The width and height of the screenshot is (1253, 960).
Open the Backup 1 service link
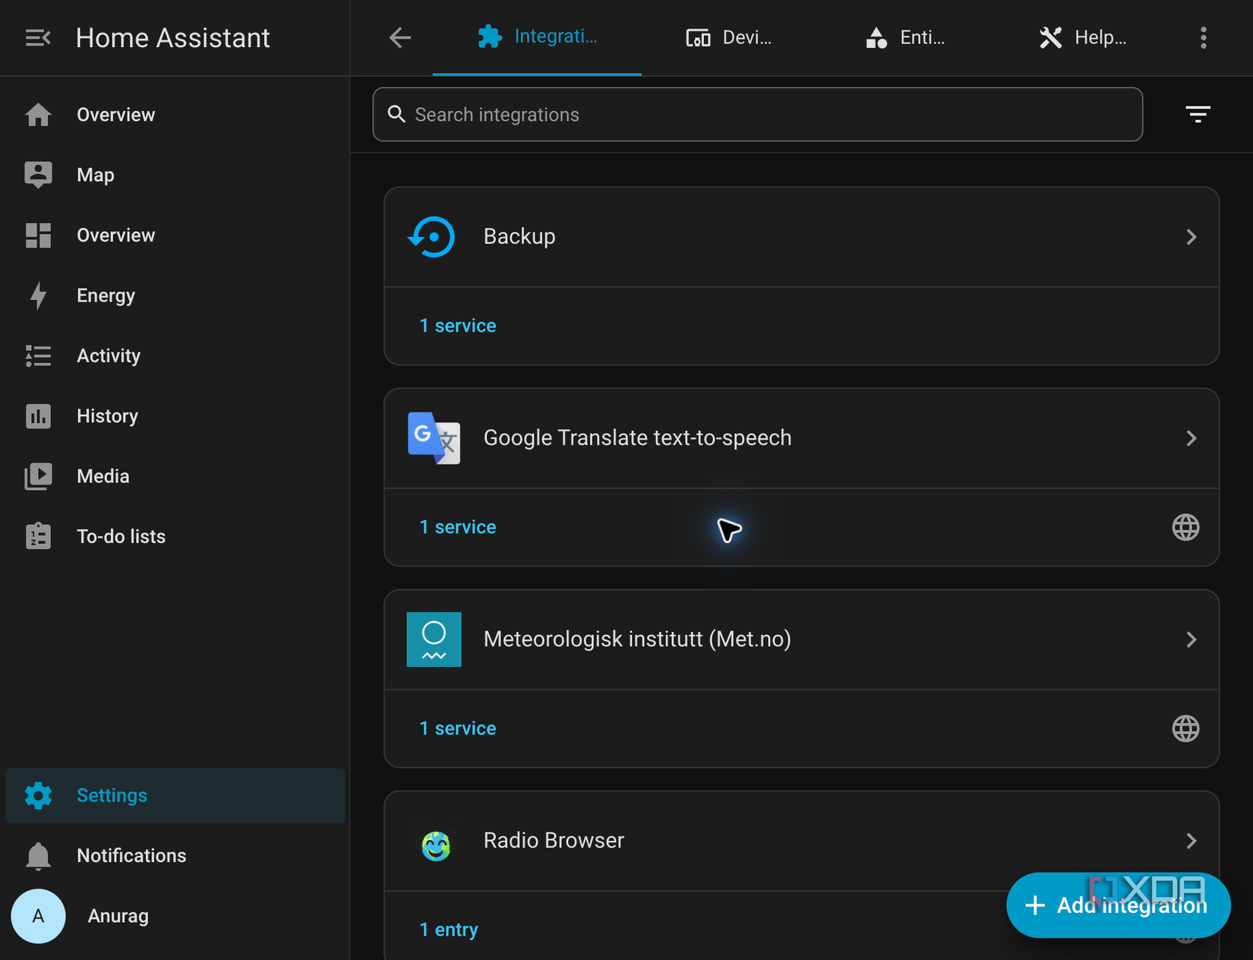(x=457, y=326)
